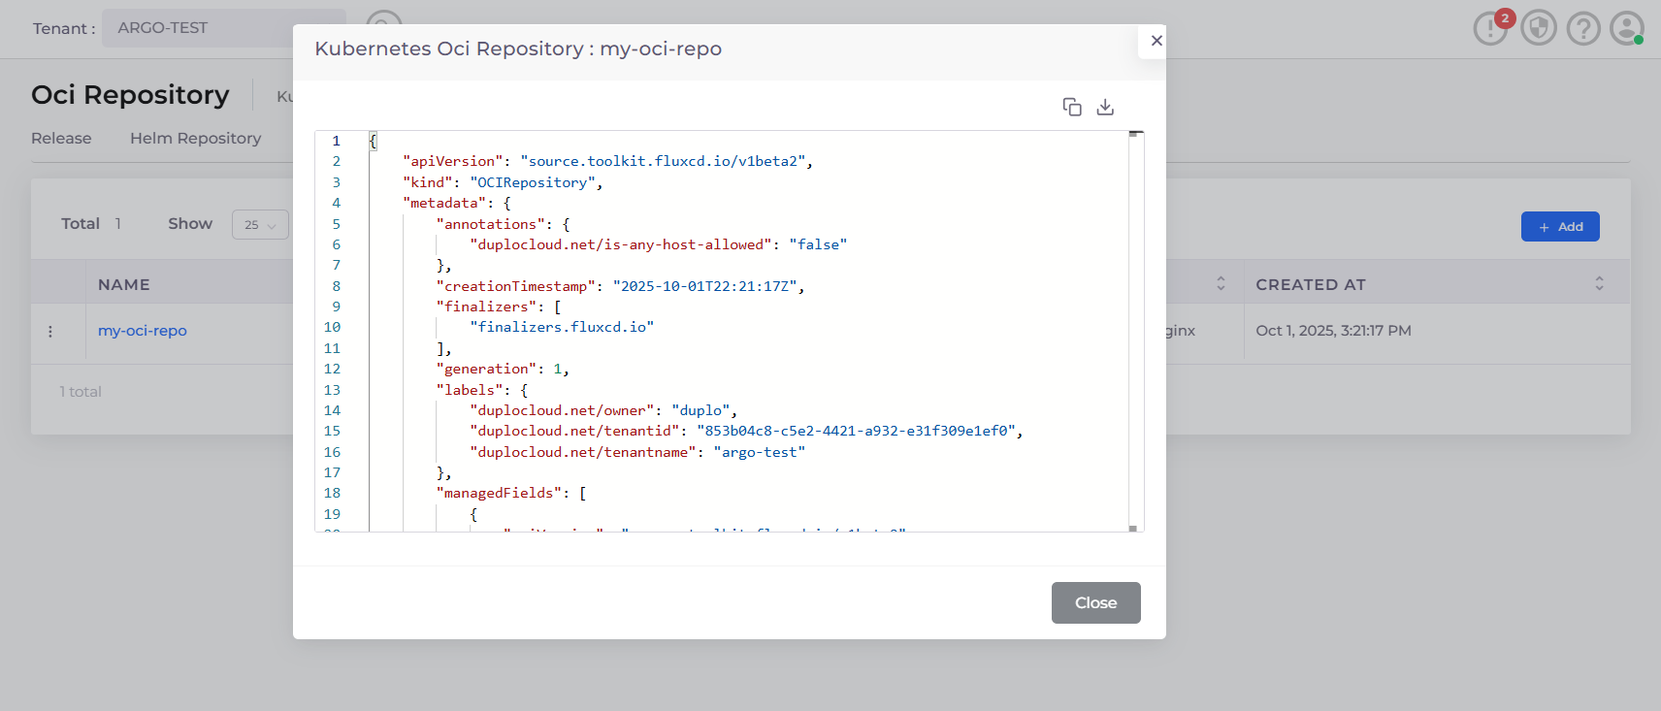Copy the JSON to clipboard
Image resolution: width=1661 pixels, height=711 pixels.
[1071, 107]
